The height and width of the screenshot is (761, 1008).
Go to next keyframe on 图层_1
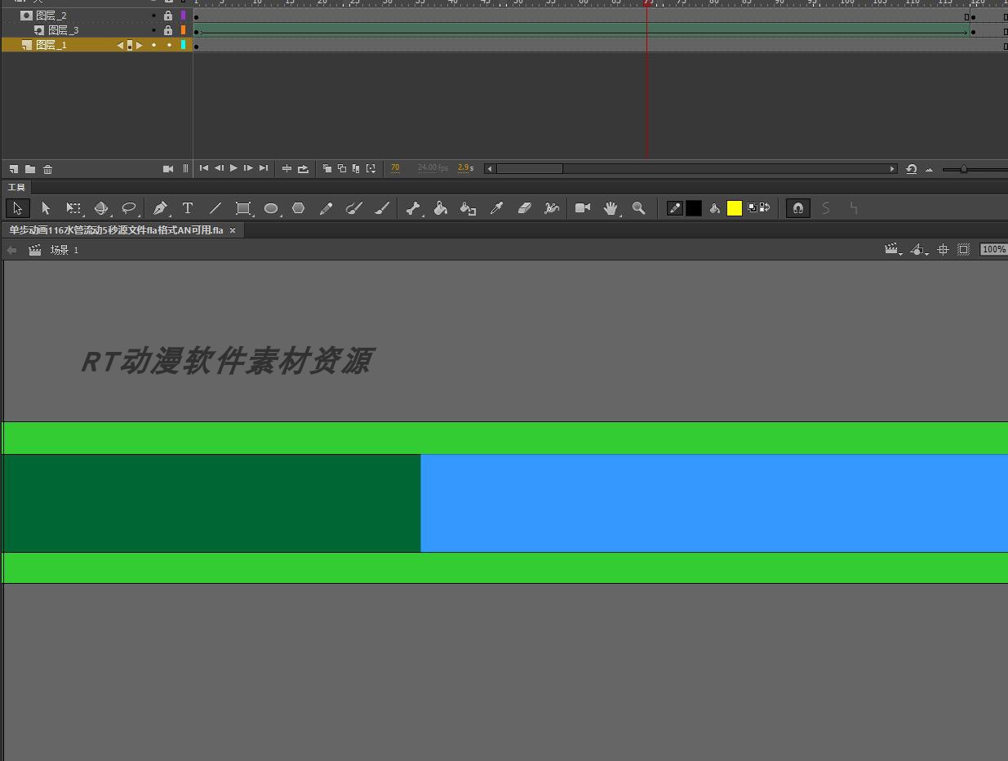[x=140, y=45]
